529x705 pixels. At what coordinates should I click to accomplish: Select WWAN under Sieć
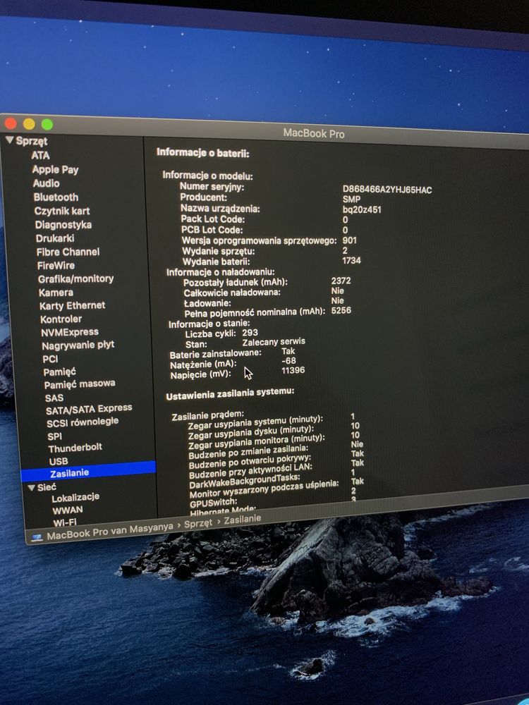(68, 510)
